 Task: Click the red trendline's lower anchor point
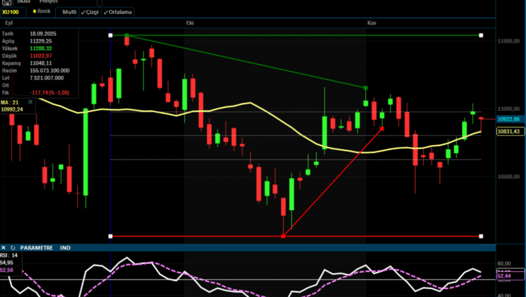tap(283, 236)
